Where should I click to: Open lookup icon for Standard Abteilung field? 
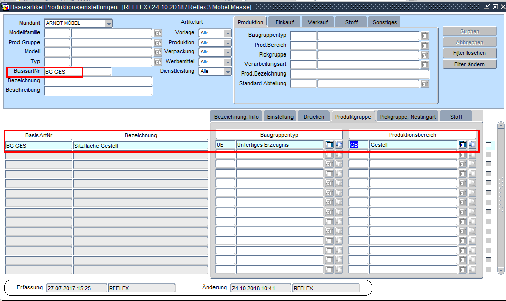click(424, 84)
